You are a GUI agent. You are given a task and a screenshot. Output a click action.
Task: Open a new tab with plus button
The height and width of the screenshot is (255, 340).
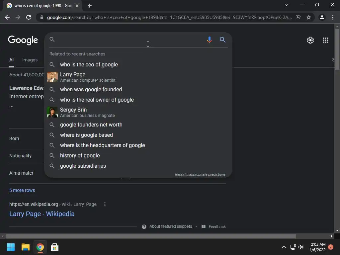coord(90,6)
